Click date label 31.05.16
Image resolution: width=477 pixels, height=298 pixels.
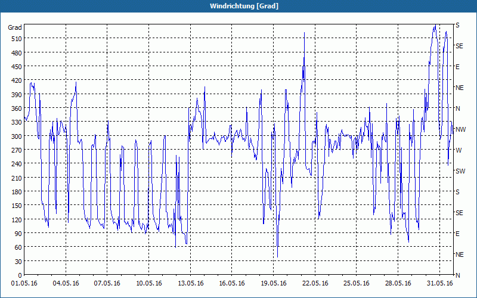(439, 284)
